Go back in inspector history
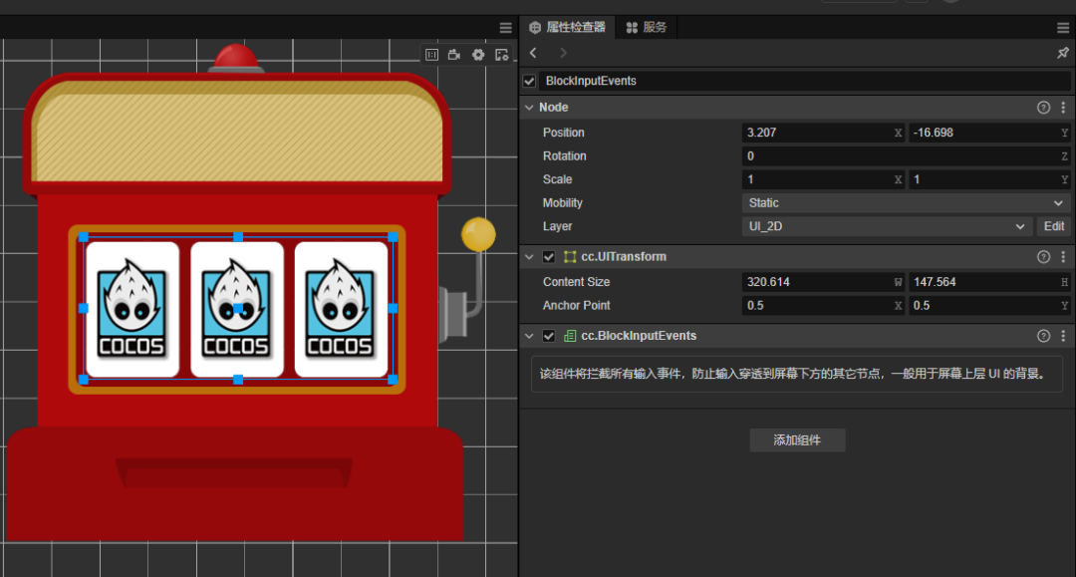Screen dimensions: 1076x577 534,53
